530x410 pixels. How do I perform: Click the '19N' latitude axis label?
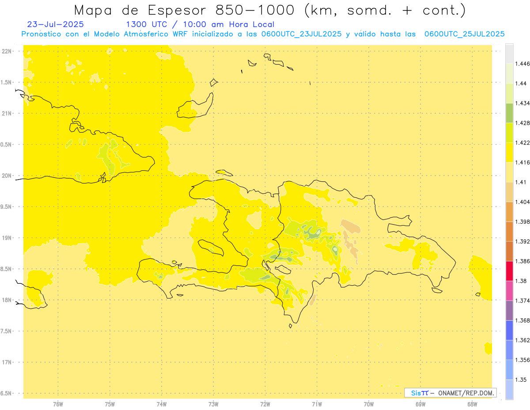click(7, 238)
